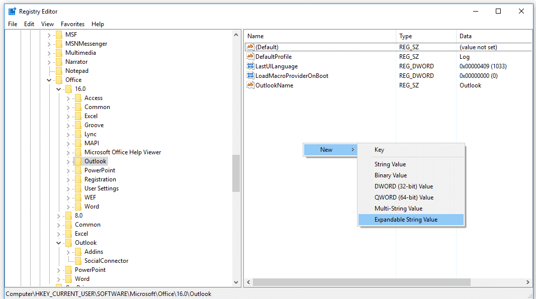Open the Favorites menu
The height and width of the screenshot is (299, 536).
pyautogui.click(x=72, y=24)
